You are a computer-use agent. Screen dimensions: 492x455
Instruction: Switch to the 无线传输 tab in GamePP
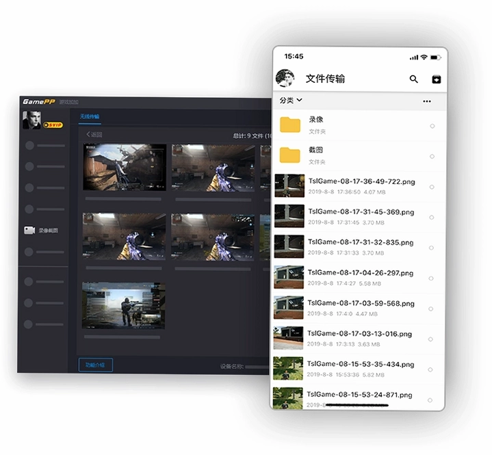coord(90,117)
